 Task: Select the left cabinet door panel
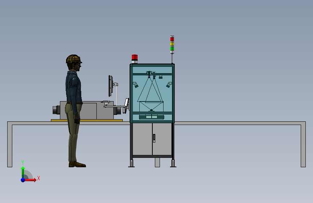coord(142,139)
